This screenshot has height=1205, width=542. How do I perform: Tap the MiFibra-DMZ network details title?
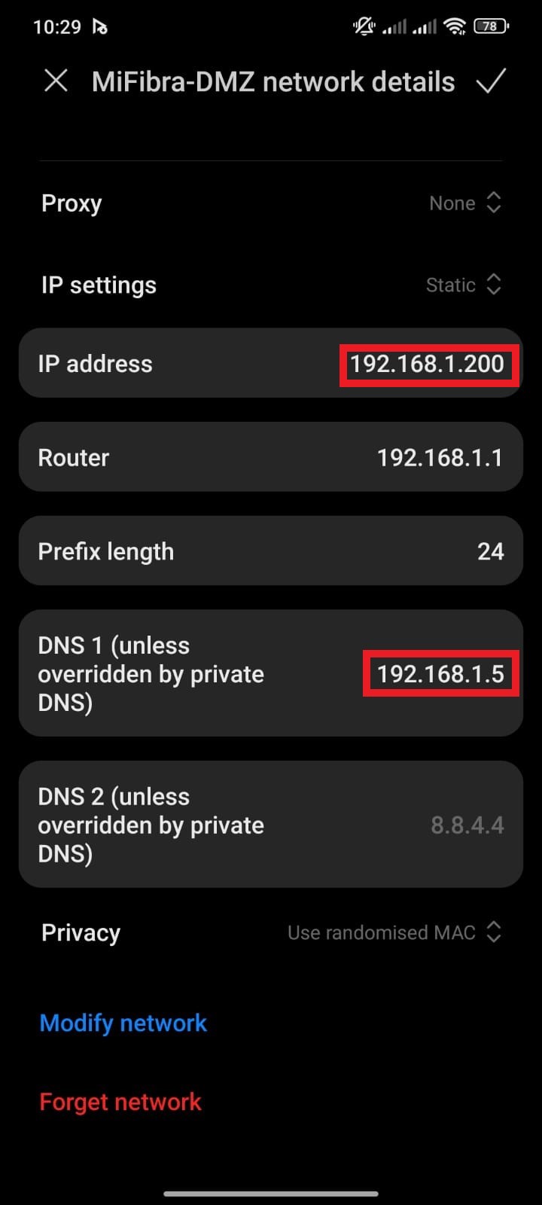[x=273, y=81]
